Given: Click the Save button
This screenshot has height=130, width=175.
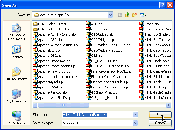Looking at the screenshot, I should point(160,114).
